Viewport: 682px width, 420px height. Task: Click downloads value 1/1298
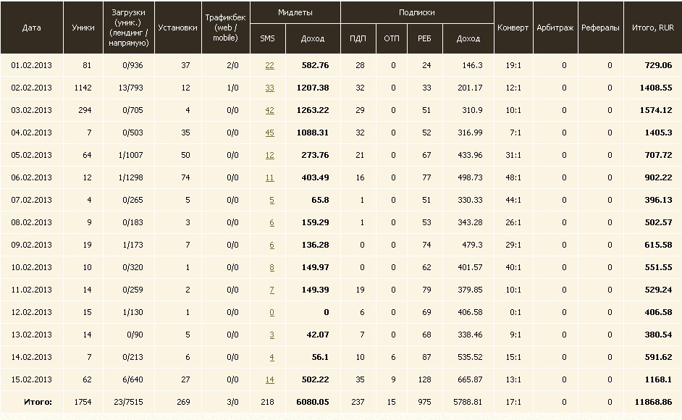[x=130, y=177]
